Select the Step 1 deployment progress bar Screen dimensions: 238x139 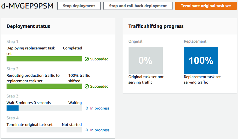(44, 59)
